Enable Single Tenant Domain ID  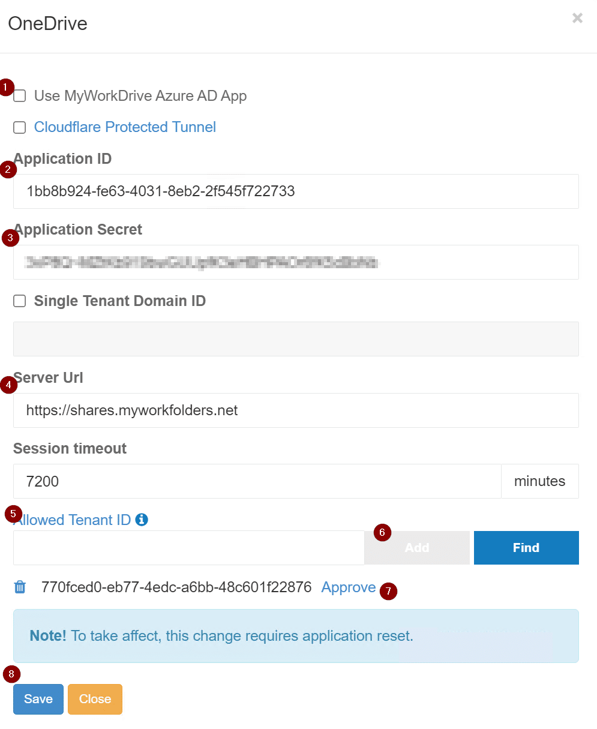pyautogui.click(x=19, y=301)
